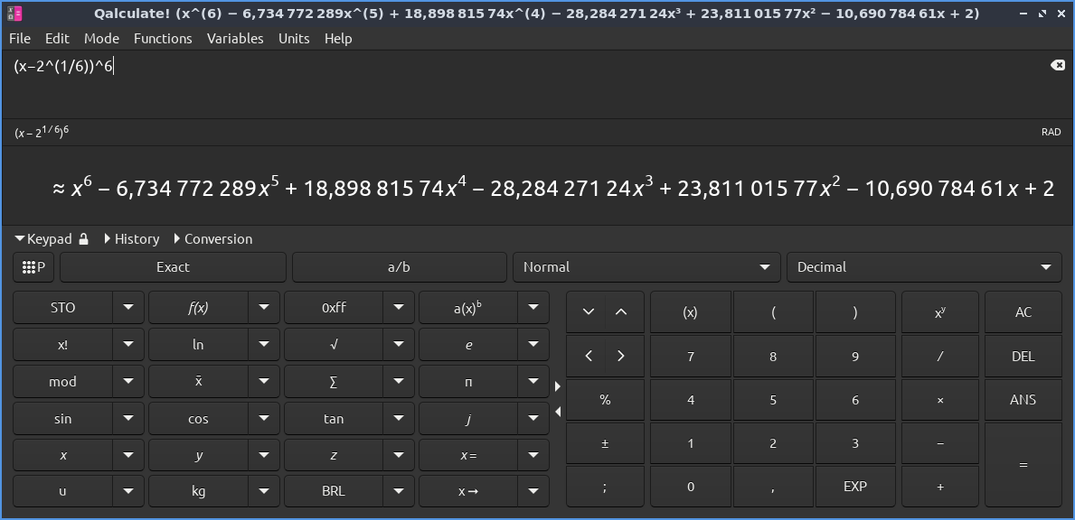1075x520 pixels.
Task: Expand the History panel
Action: (x=137, y=238)
